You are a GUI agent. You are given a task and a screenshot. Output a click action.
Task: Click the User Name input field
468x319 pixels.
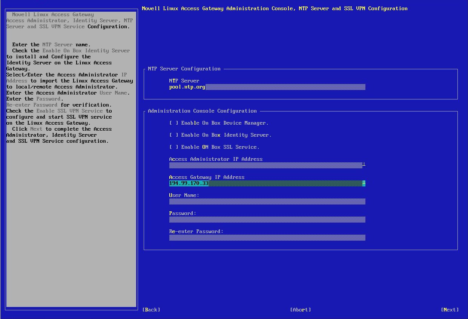coord(267,201)
